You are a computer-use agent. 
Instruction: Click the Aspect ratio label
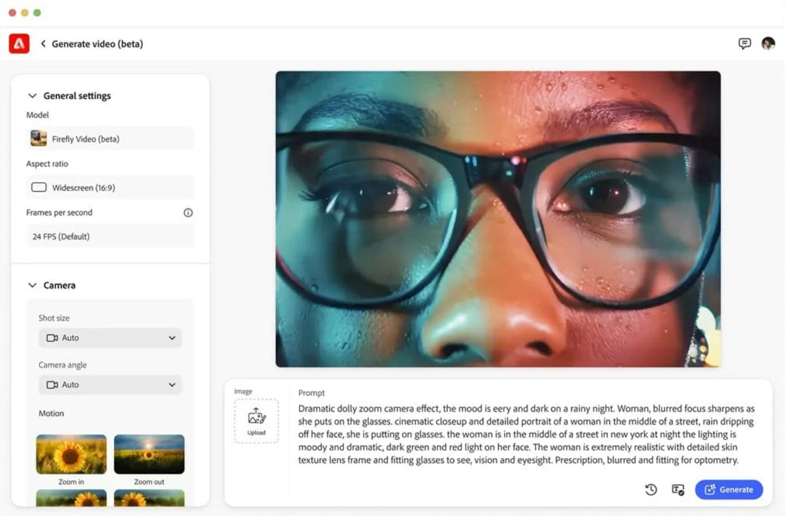point(47,164)
